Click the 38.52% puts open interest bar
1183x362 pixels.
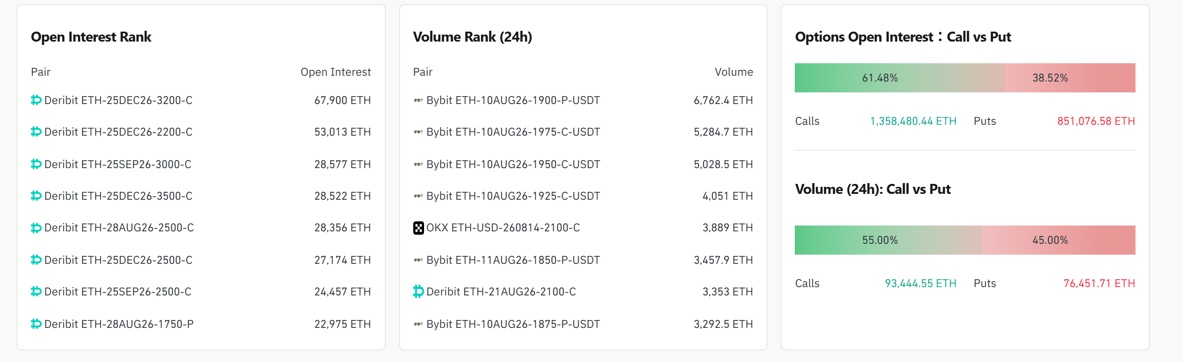click(x=1070, y=77)
